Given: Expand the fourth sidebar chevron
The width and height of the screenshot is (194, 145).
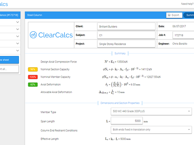Looking at the screenshot, I should (17, 43).
